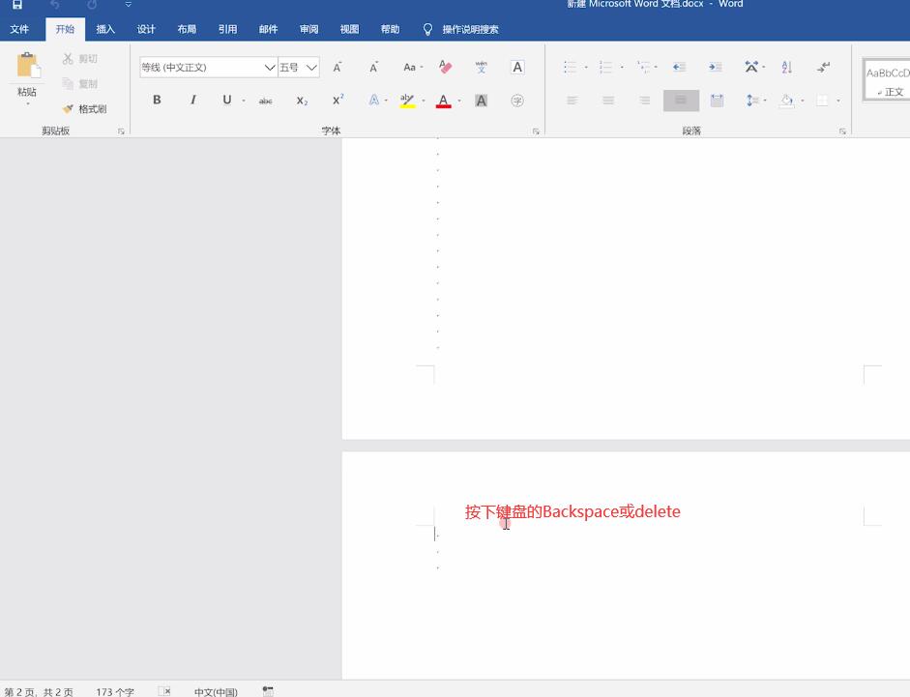Increase font size with larger A icon
The height and width of the screenshot is (697, 910).
[x=338, y=68]
